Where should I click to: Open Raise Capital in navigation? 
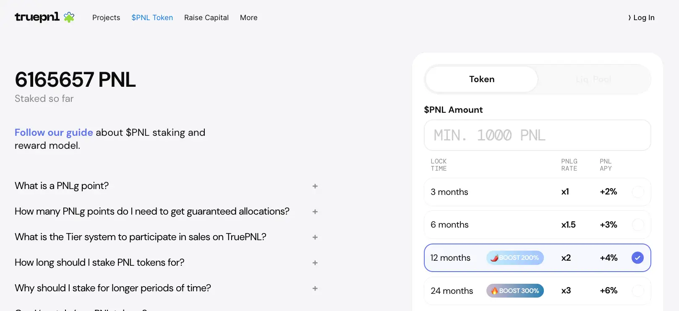click(x=206, y=18)
